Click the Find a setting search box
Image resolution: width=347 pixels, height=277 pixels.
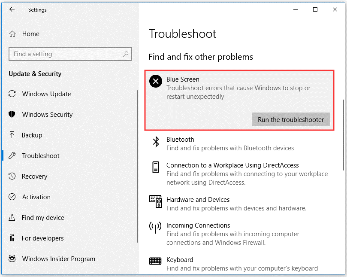(x=70, y=54)
